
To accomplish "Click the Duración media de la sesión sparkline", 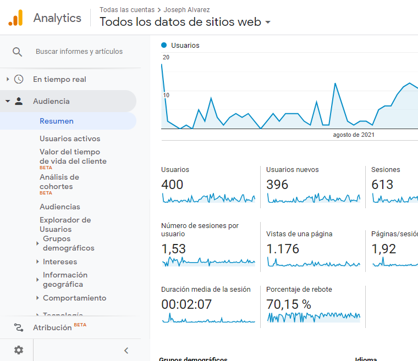I will 208,318.
